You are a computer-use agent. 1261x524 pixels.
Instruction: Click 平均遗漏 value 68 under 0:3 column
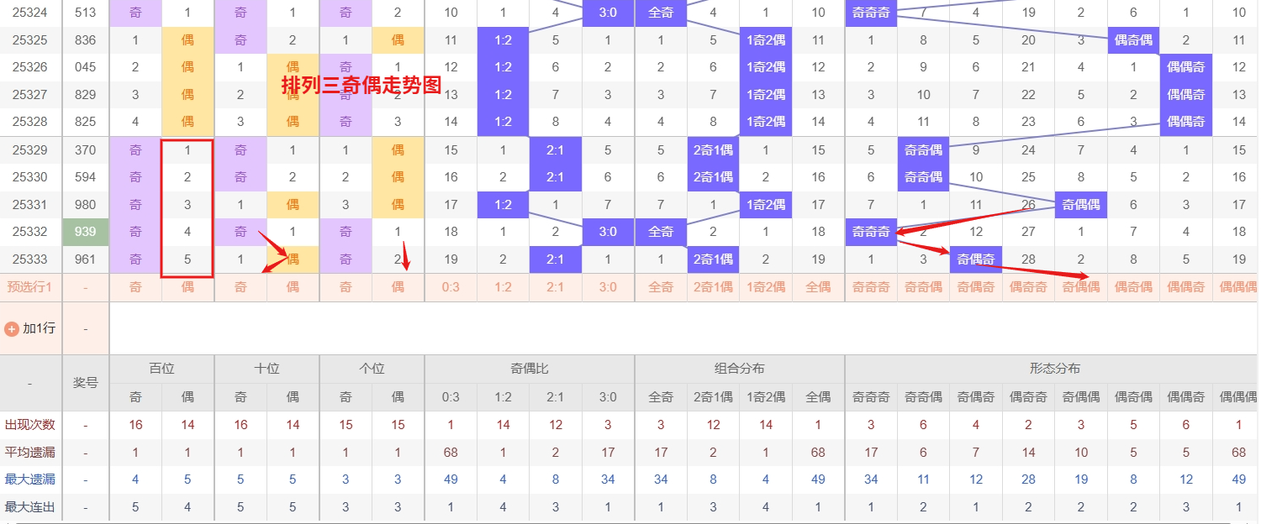click(x=451, y=453)
